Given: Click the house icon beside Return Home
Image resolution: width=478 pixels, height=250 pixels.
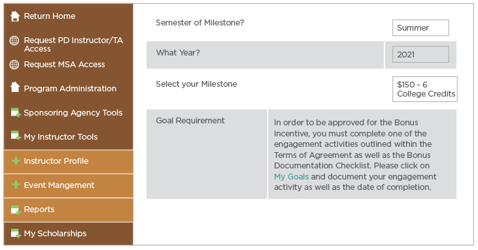Looking at the screenshot, I should pos(14,16).
